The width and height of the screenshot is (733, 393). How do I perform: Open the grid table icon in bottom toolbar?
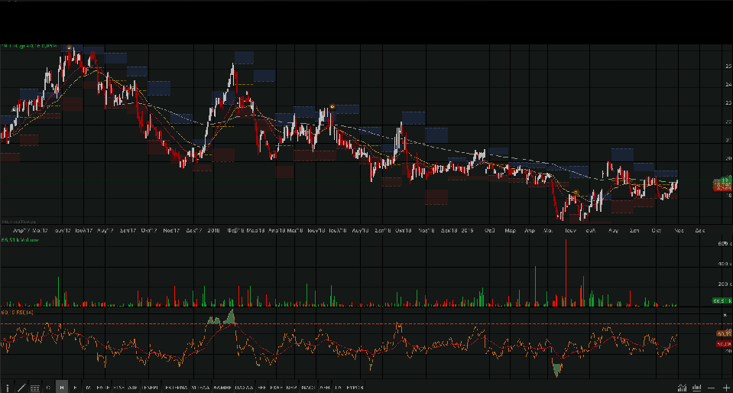34,388
